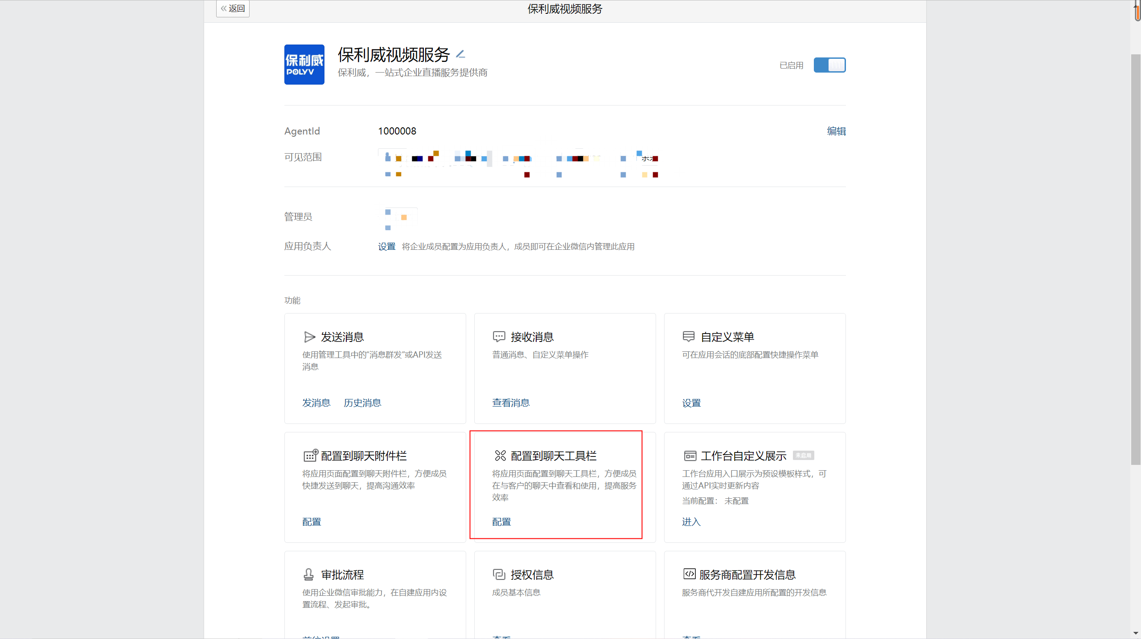
Task: Click 设置 under 自定义菜单
Action: pos(691,403)
